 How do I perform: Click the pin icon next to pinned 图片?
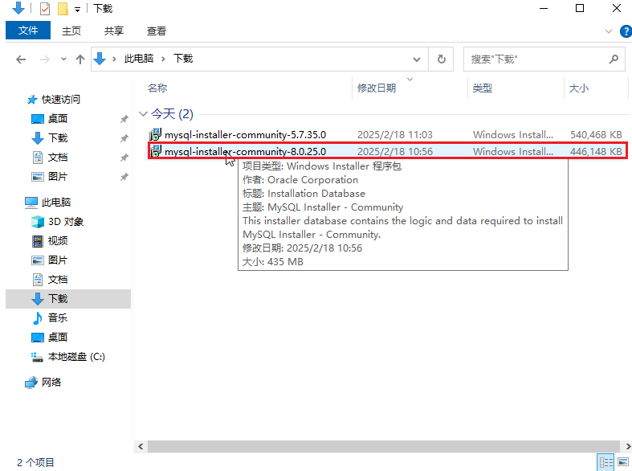click(x=124, y=177)
